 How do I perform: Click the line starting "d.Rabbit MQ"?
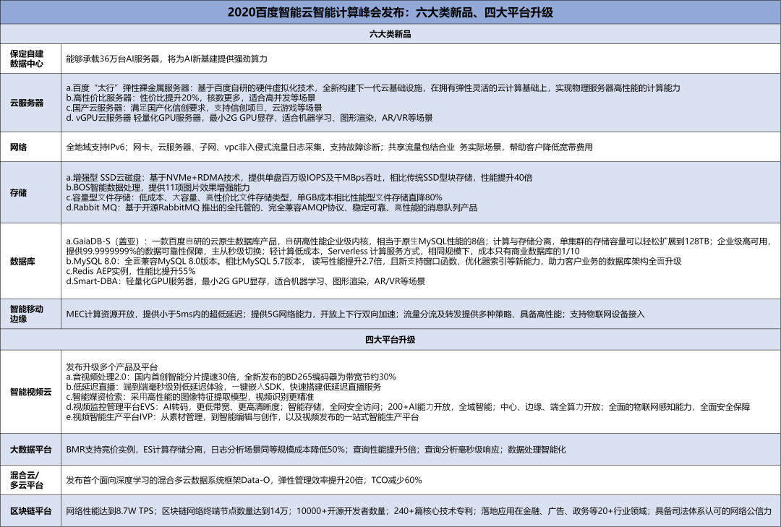point(271,207)
